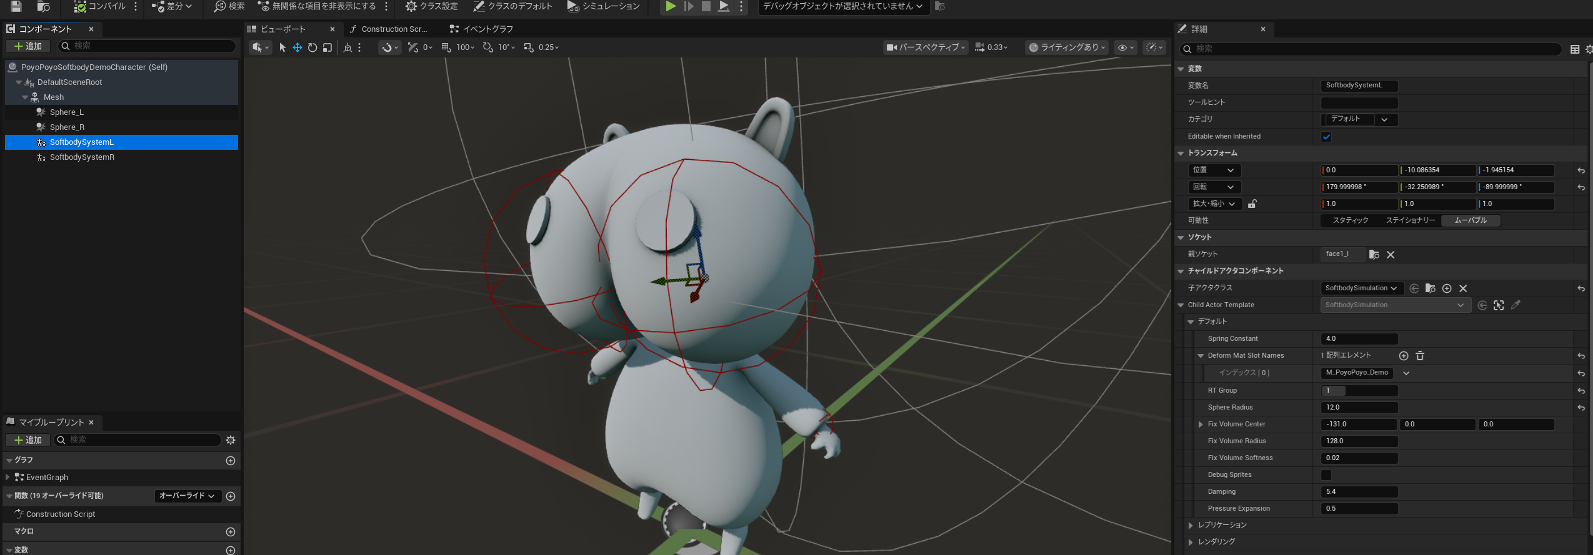
Task: Click the Sphere Radius value field
Action: [x=1359, y=408]
